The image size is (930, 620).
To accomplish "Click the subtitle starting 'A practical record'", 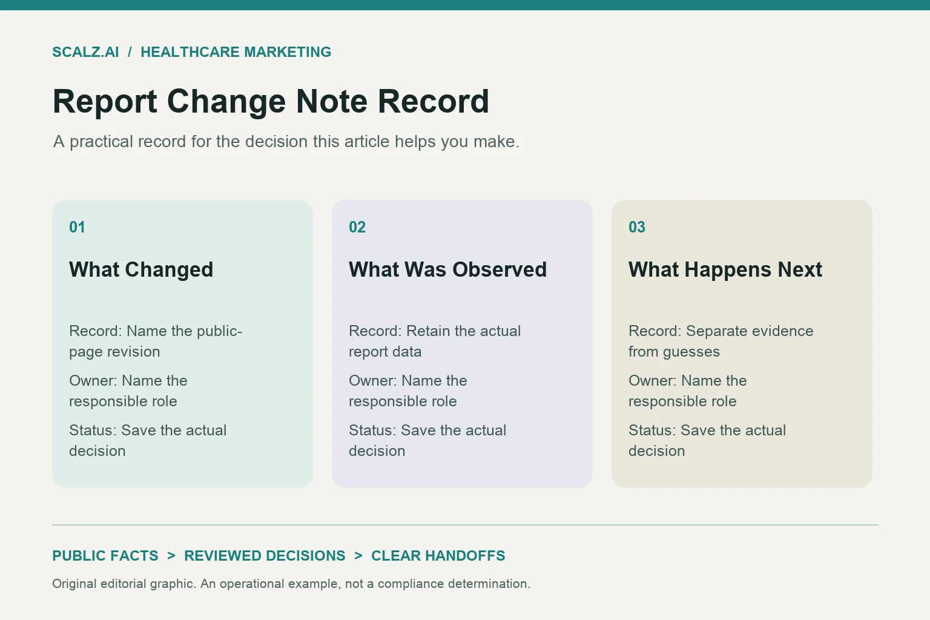I will pyautogui.click(x=286, y=142).
